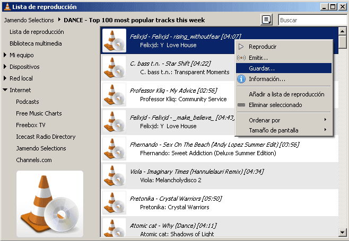Select Podcasts in sidebar
Image resolution: width=349 pixels, height=241 pixels.
[x=28, y=102]
